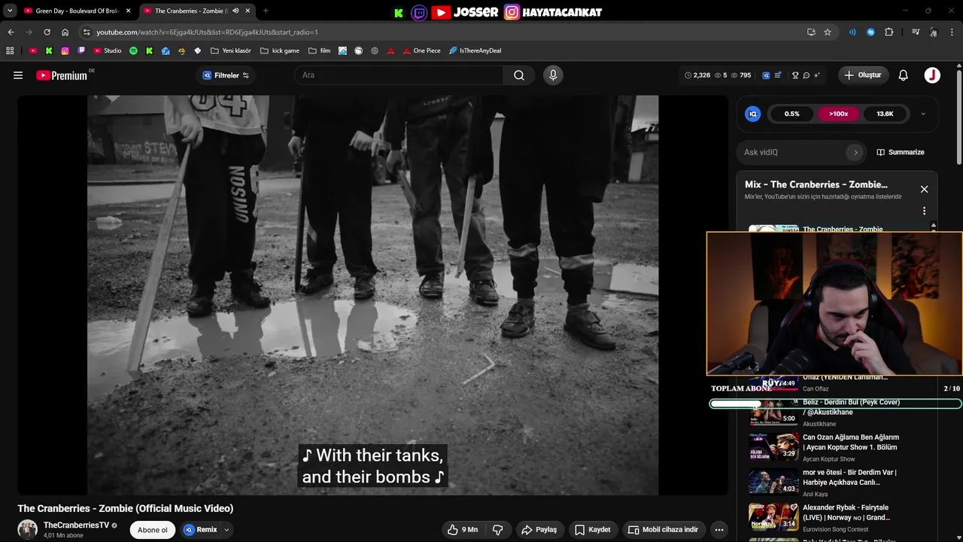Open more actions three-dot button under video
The width and height of the screenshot is (963, 542).
pyautogui.click(x=719, y=530)
